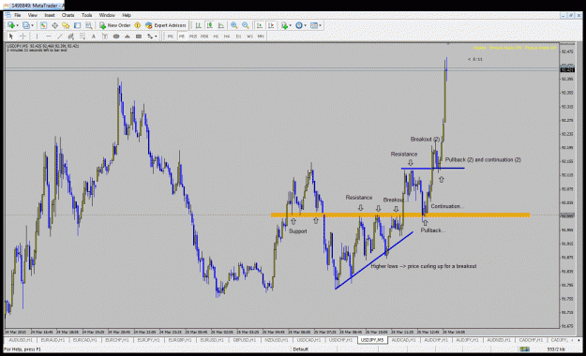Toggle Auto Scroll to latest bar
This screenshot has width=586, height=356.
pyautogui.click(x=260, y=25)
